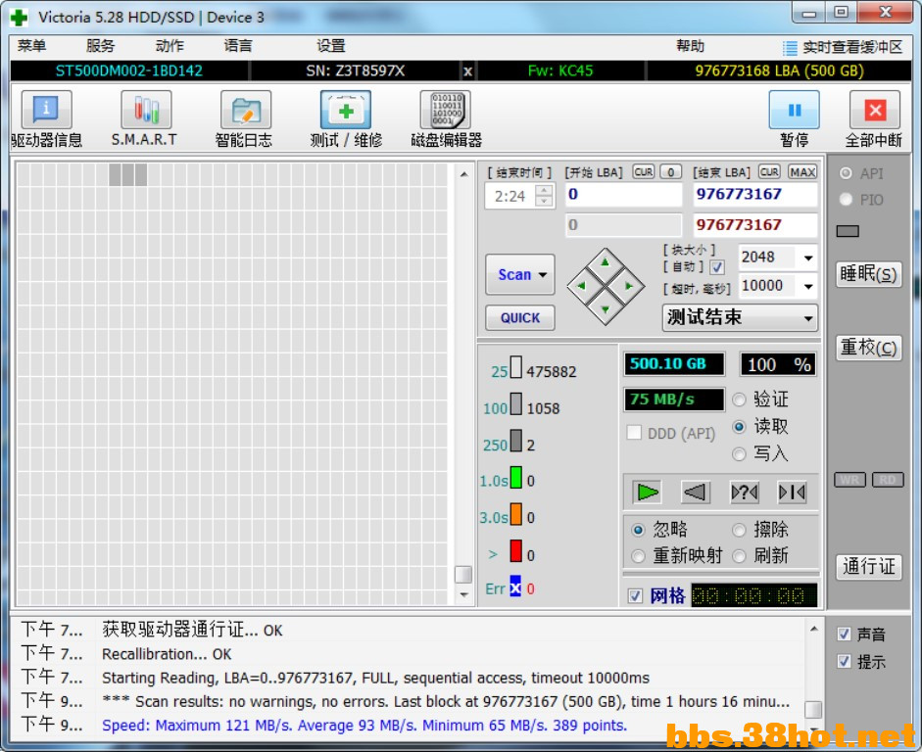Select the 读取 read radio button
The width and height of the screenshot is (922, 752).
(739, 427)
